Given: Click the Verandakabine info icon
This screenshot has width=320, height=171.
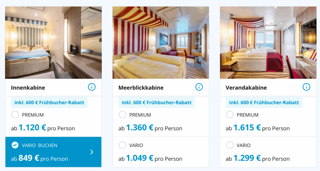Looking at the screenshot, I should (306, 87).
